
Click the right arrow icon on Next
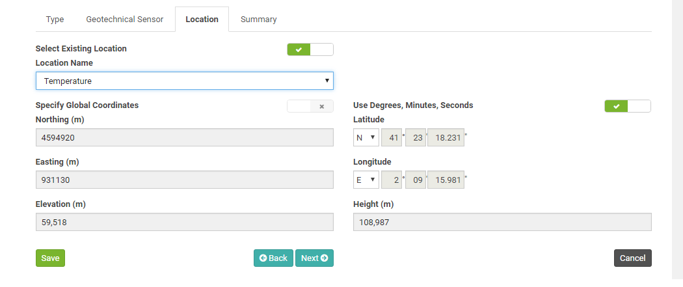coord(324,258)
